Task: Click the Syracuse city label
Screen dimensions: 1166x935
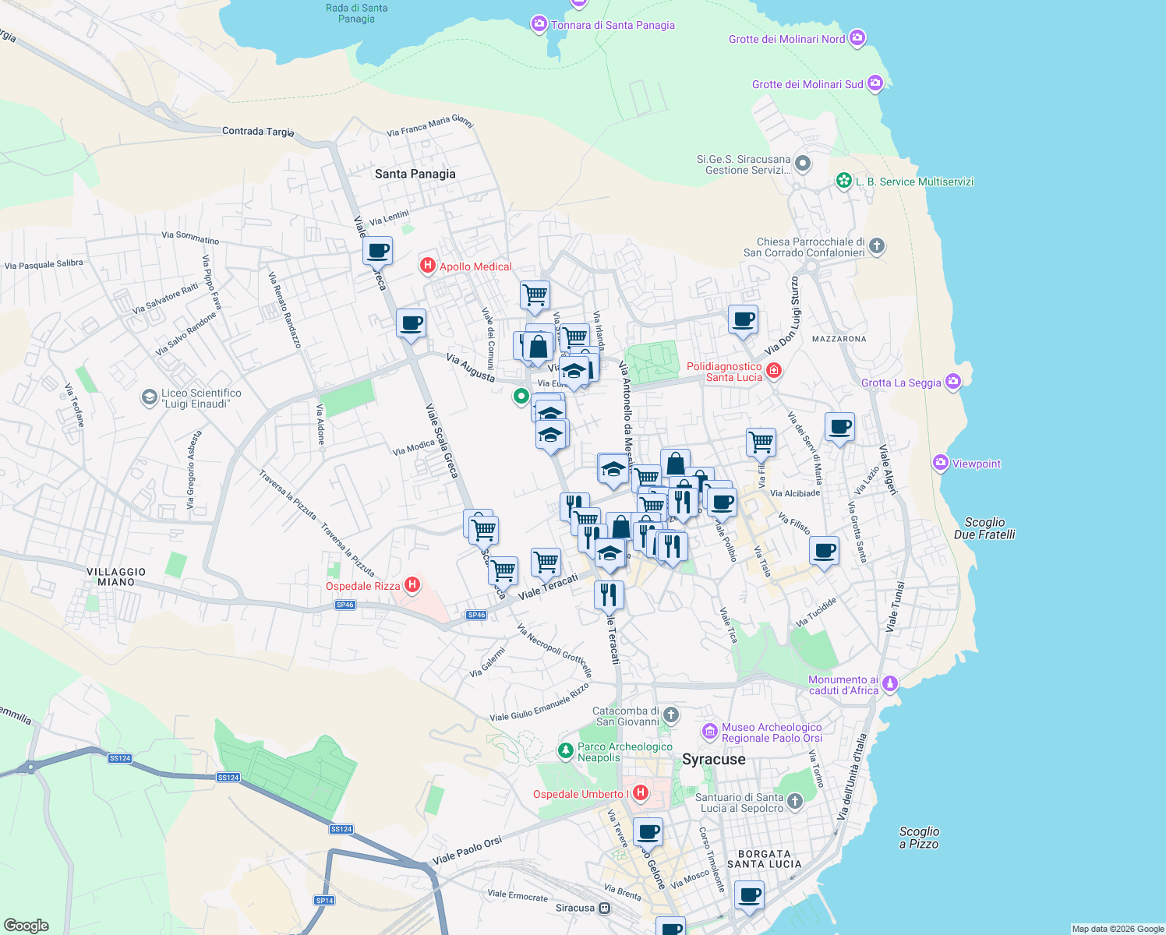Action: (714, 759)
